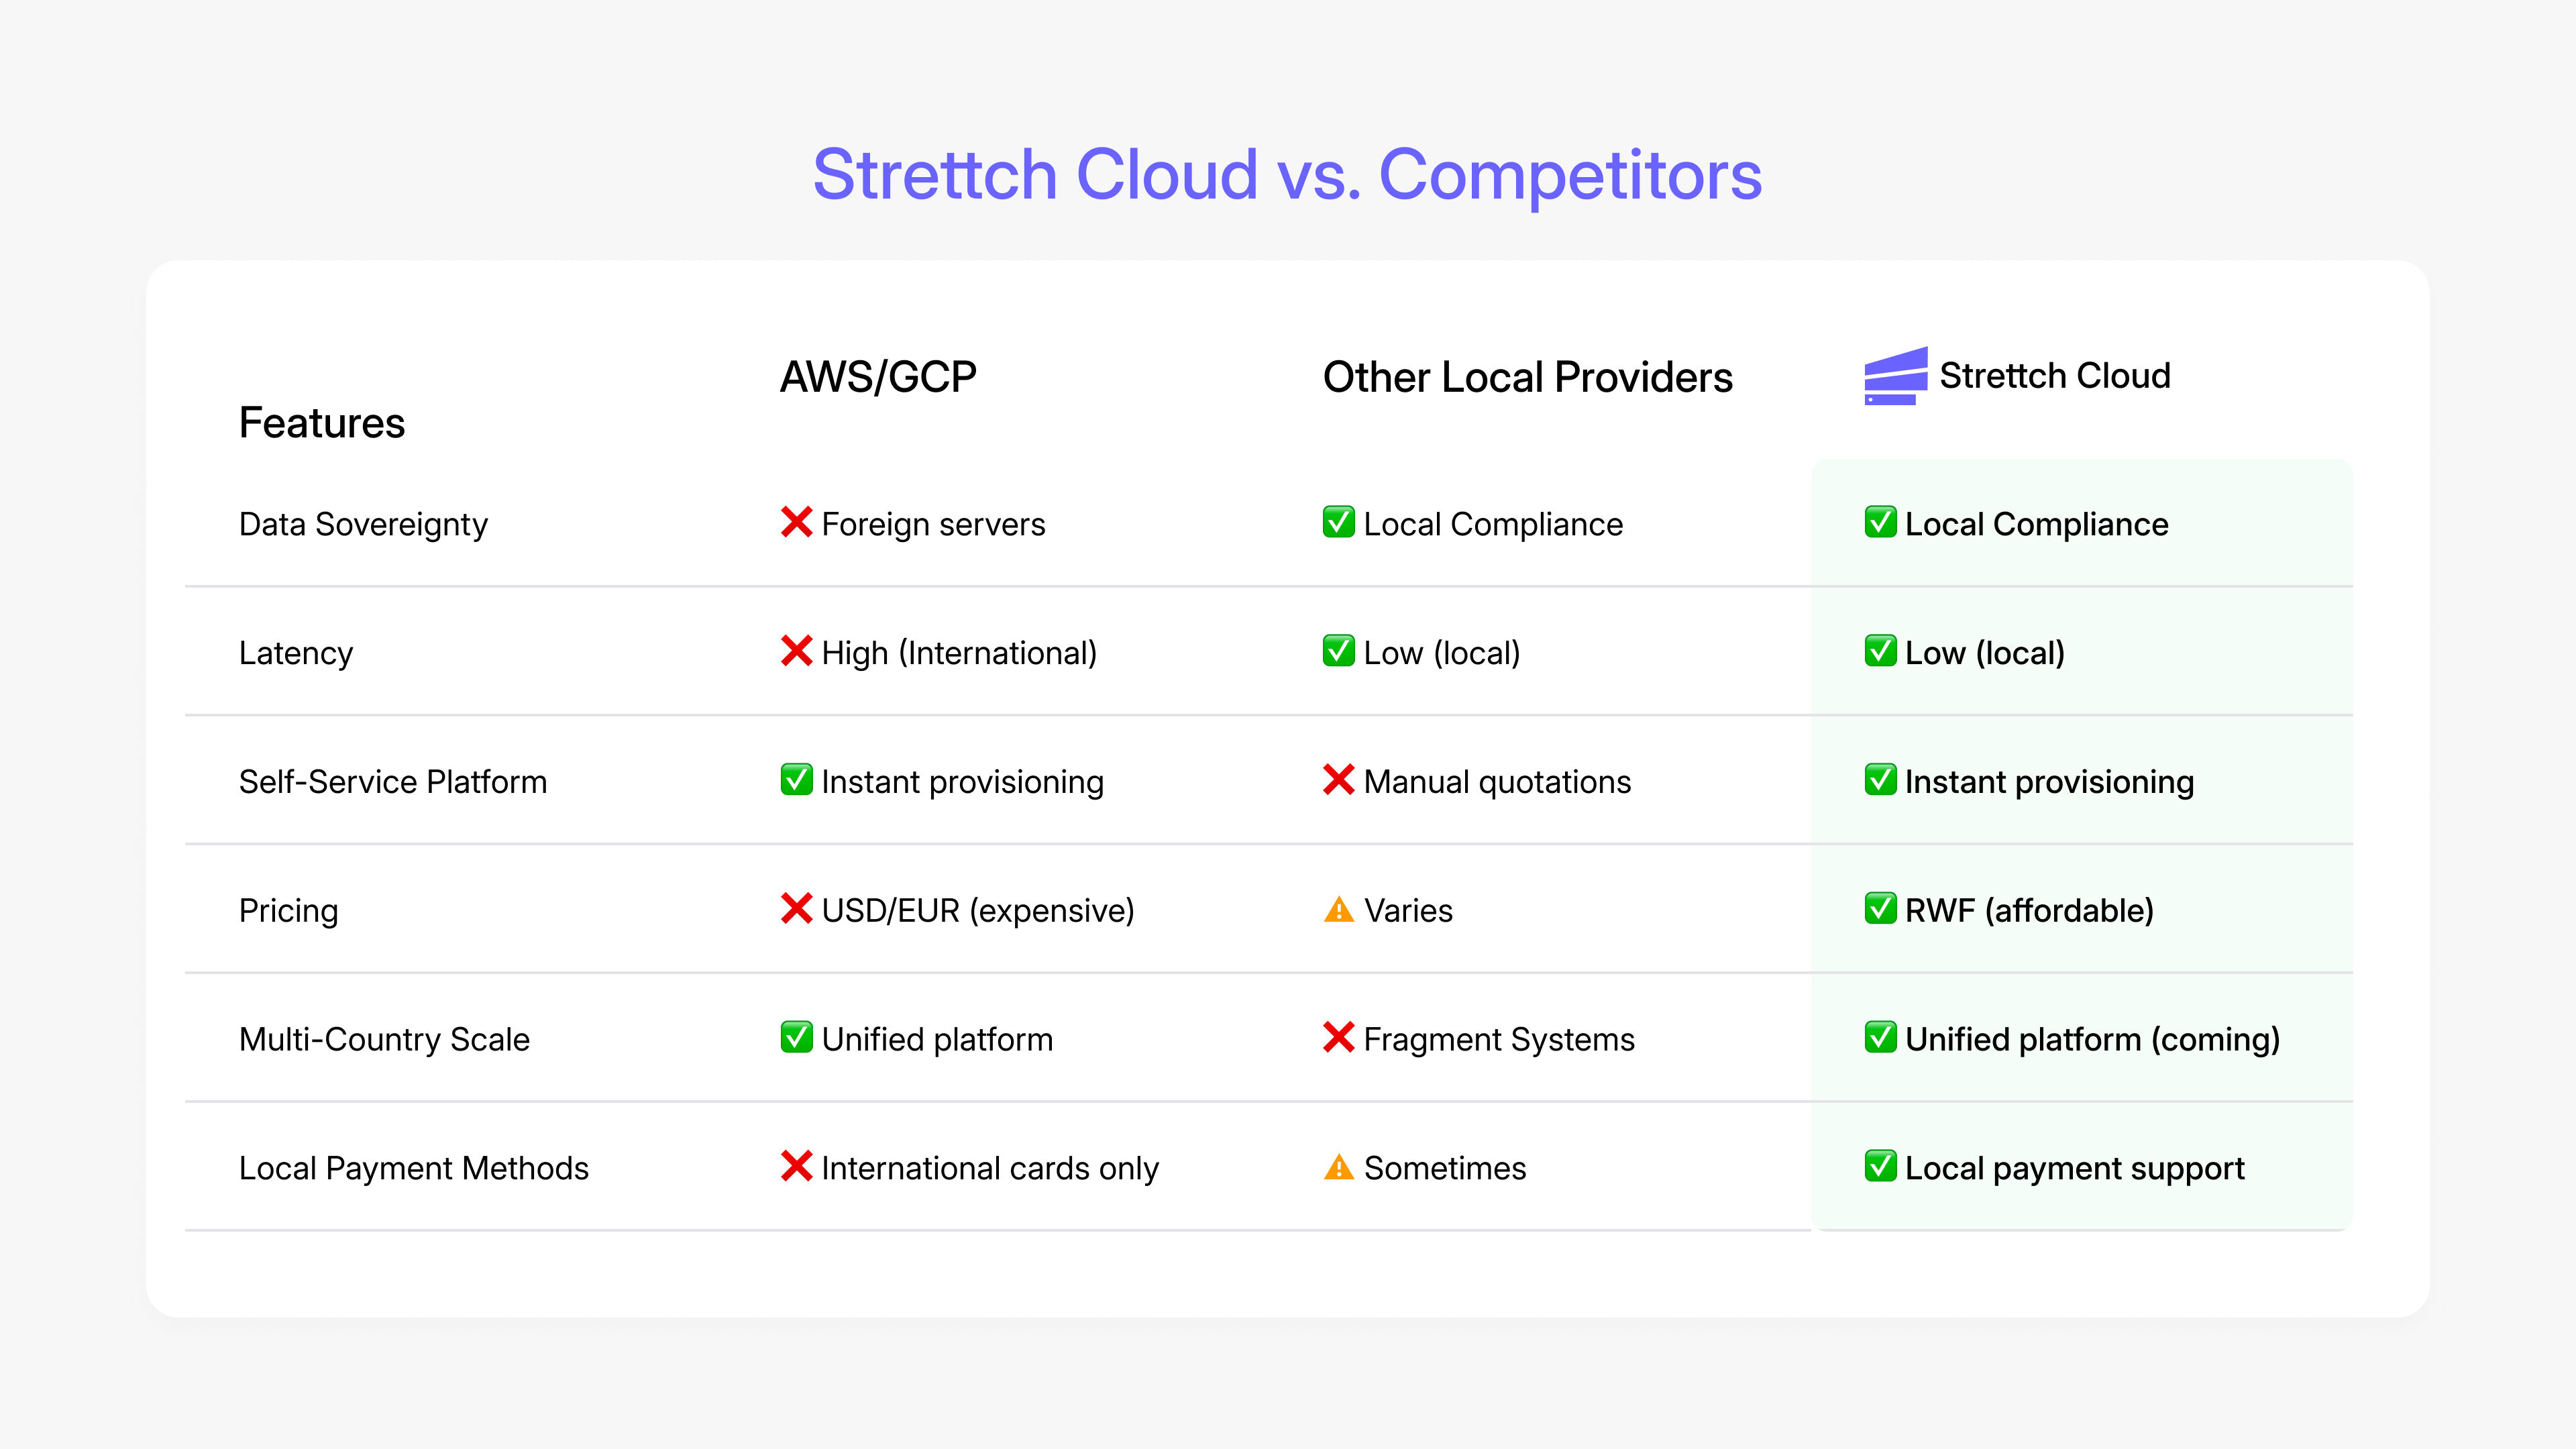Click the Stretch Cloud logo icon

click(1895, 376)
